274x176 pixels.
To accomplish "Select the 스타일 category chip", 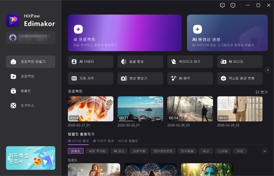I will point(223,151).
